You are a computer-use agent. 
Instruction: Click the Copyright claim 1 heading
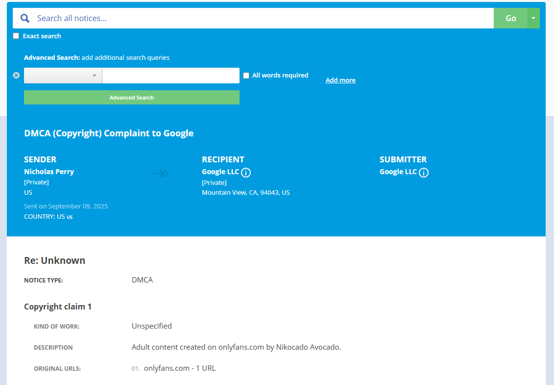pyautogui.click(x=58, y=307)
